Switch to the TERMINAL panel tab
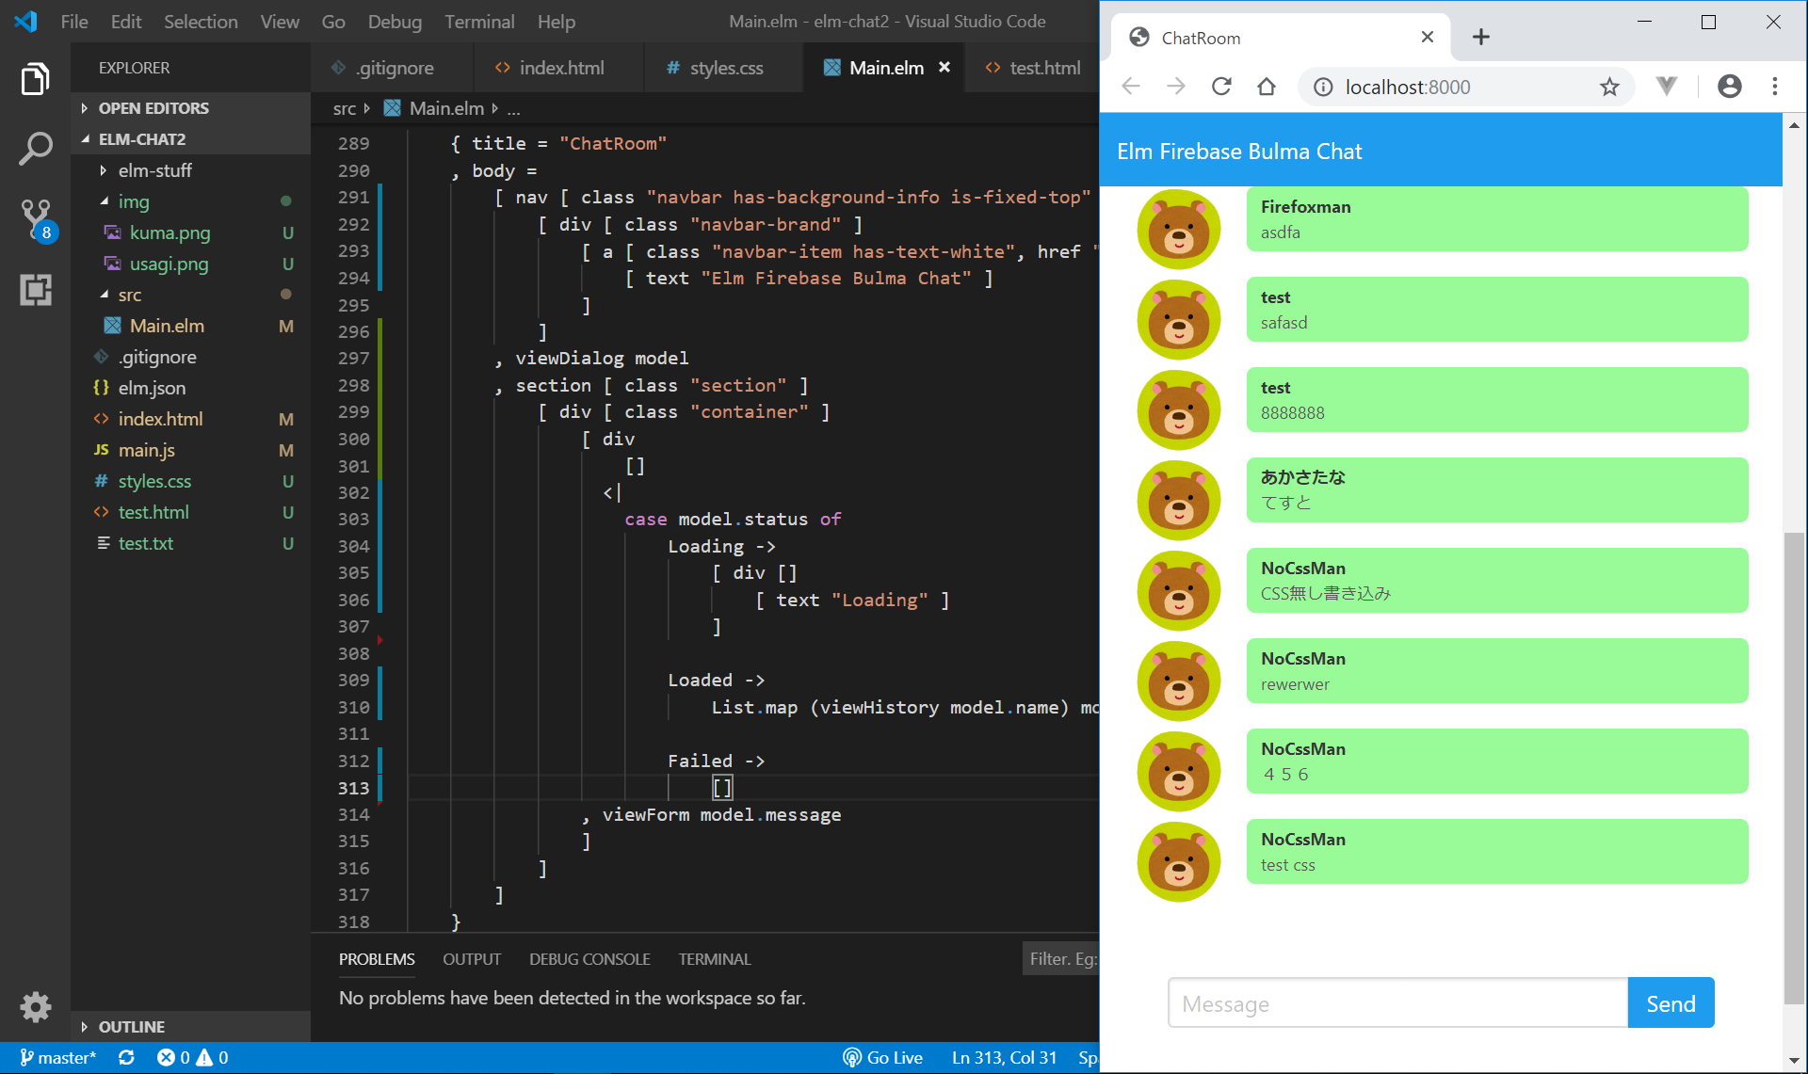 pos(715,959)
